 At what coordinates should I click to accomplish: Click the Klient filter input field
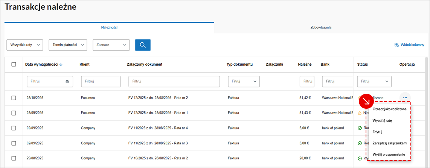101,81
